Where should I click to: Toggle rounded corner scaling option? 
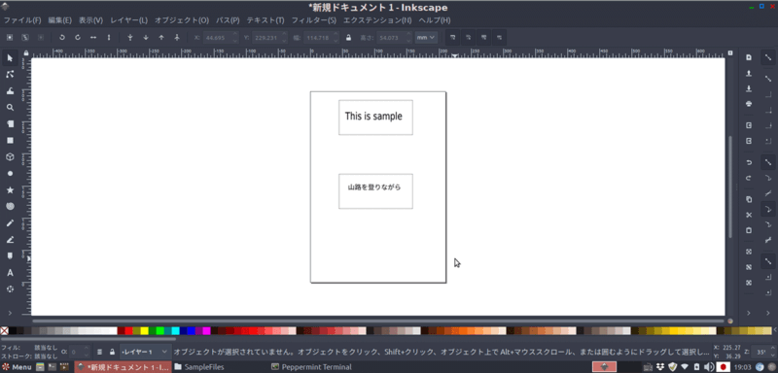[468, 37]
